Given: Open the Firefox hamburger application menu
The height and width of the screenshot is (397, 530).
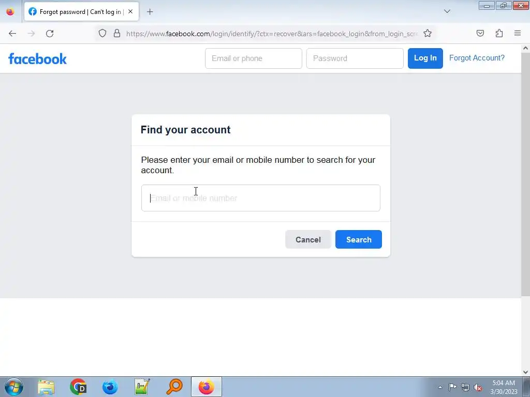Looking at the screenshot, I should coord(518,33).
